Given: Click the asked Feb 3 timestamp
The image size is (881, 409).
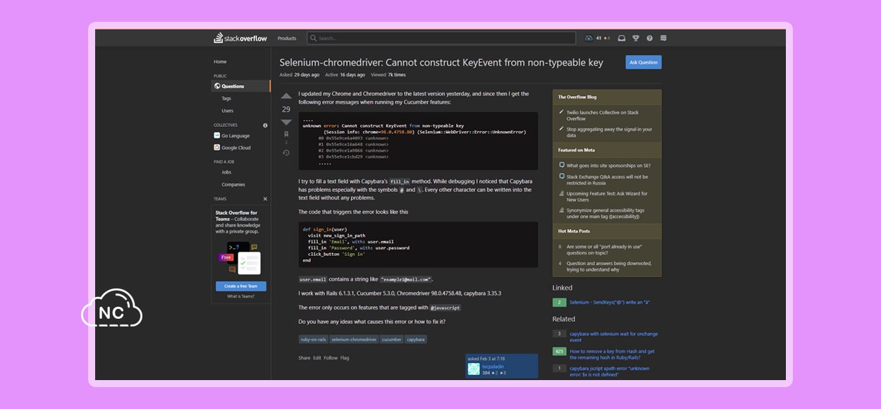Looking at the screenshot, I should click(486, 358).
